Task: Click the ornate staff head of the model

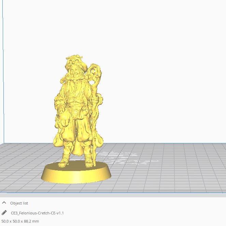Action: coord(95,73)
